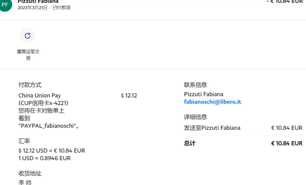Click the Pizzuti Fabiana header name
306x185 pixels.
(38, 2)
